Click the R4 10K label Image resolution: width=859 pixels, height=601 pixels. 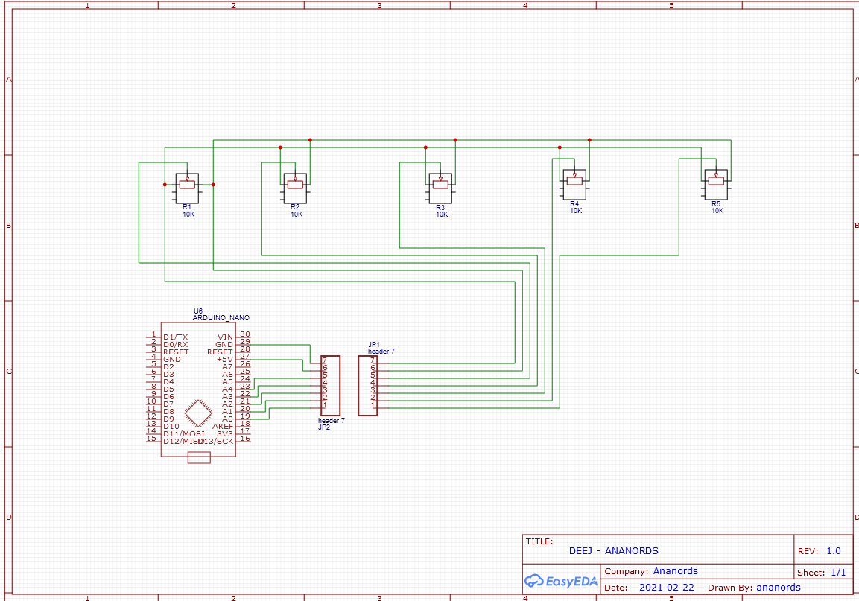pos(575,207)
